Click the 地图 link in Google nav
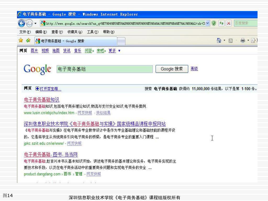 pos(56,51)
